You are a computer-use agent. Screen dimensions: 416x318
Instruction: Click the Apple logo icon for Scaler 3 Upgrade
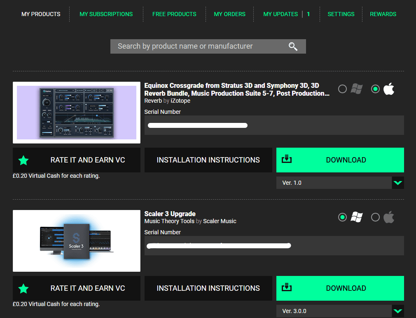(389, 217)
